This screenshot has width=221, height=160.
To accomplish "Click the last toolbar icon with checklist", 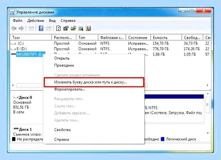I will (88, 28).
